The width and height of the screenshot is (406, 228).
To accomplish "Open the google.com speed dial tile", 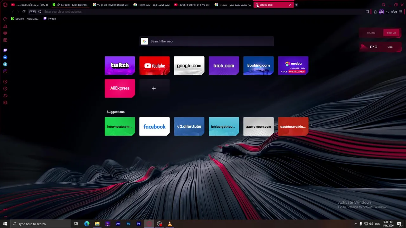I will pyautogui.click(x=189, y=66).
